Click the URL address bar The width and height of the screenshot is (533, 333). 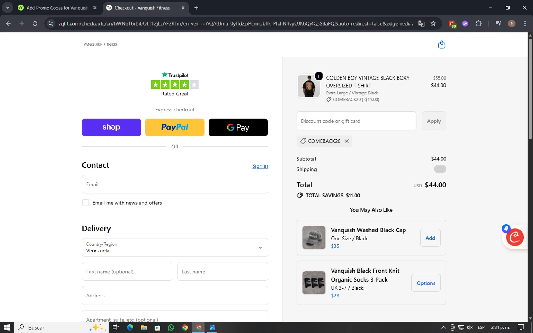click(x=235, y=23)
